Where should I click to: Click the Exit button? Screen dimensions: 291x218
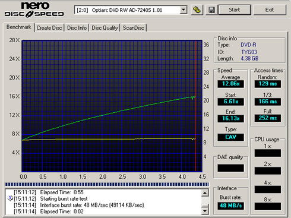[x=270, y=10]
